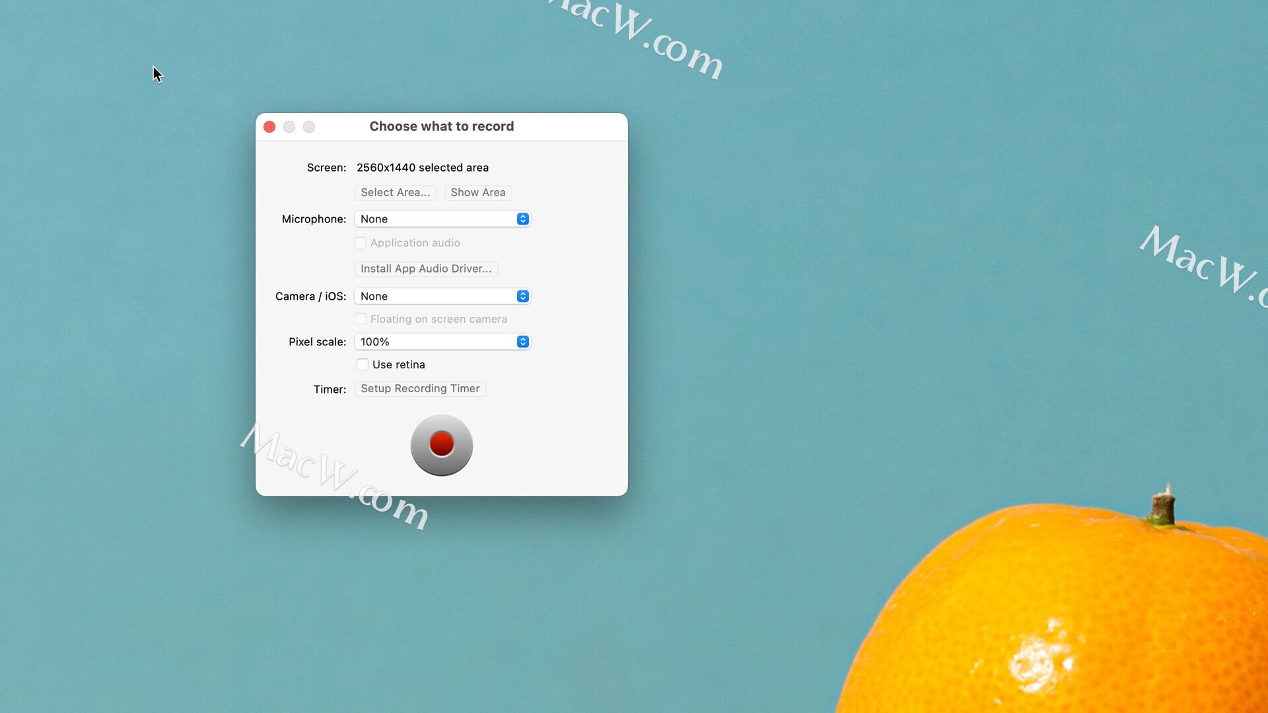Click the Timer: label
This screenshot has height=713, width=1268.
pos(330,390)
